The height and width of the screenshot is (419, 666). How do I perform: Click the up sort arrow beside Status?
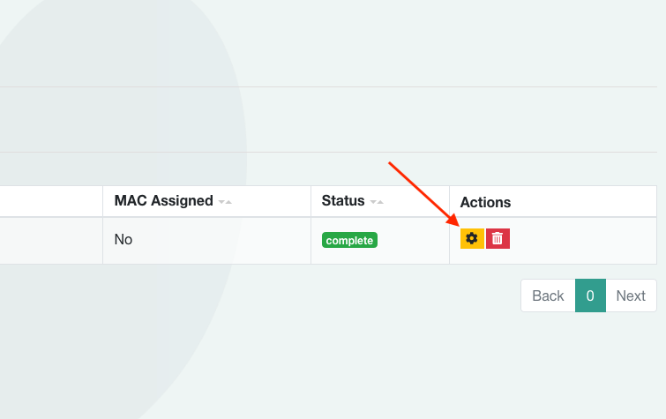point(380,202)
